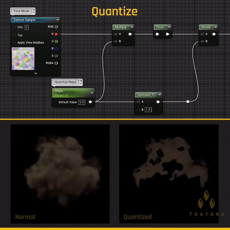Click the Steps parameter output pin
The height and width of the screenshot is (230, 230).
(x=91, y=102)
